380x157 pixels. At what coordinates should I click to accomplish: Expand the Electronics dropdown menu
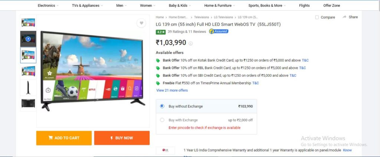[x=48, y=5]
